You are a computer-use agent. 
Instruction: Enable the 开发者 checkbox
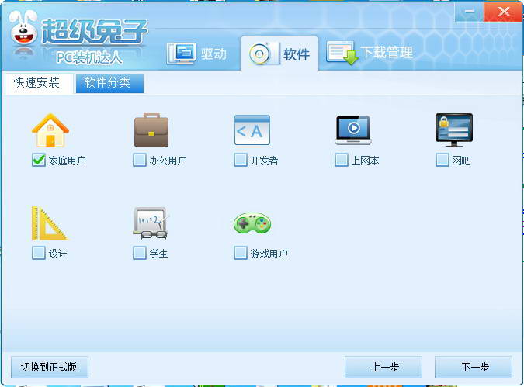[241, 160]
